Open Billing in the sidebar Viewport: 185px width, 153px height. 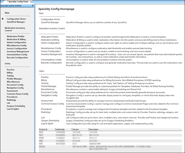coord(9,73)
